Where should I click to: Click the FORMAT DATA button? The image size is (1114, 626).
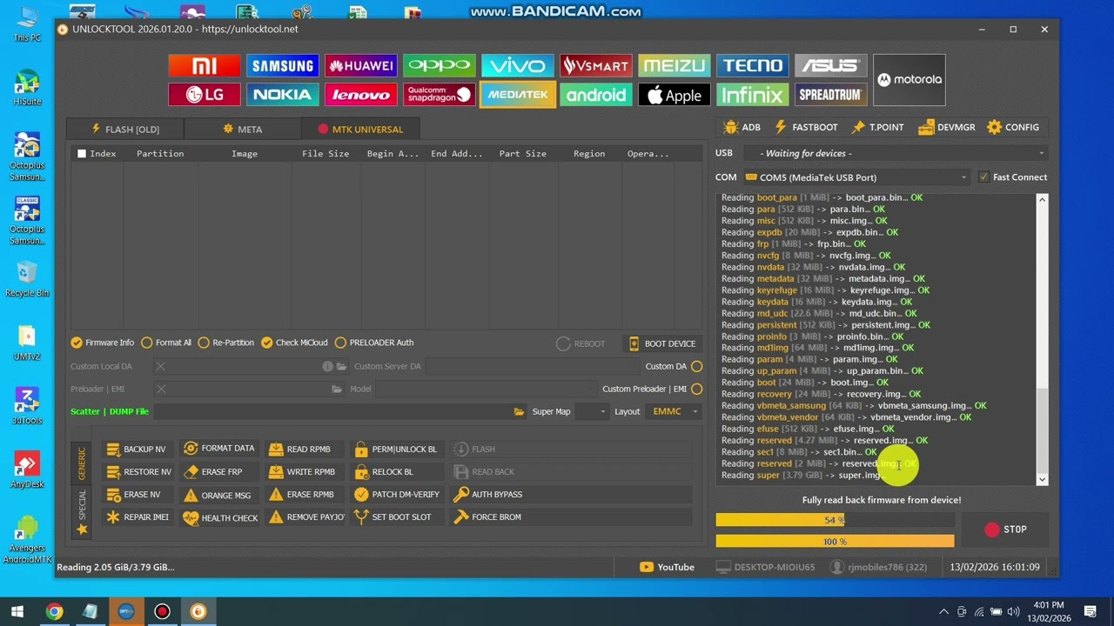tap(218, 449)
